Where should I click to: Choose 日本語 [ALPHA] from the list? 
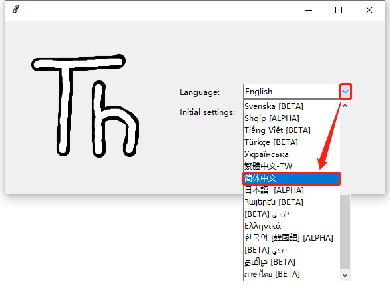click(x=292, y=190)
